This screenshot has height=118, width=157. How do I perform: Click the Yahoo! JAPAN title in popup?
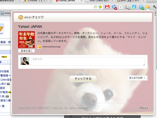[30, 27]
